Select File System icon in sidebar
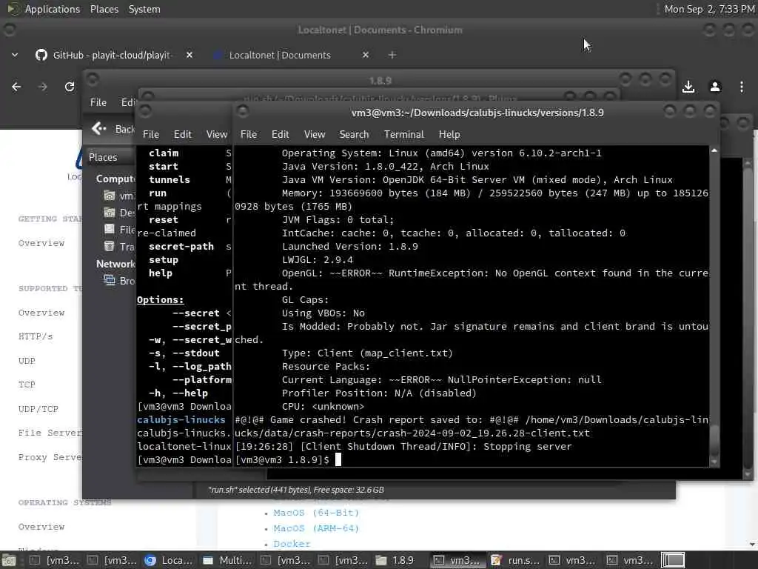 [110, 230]
